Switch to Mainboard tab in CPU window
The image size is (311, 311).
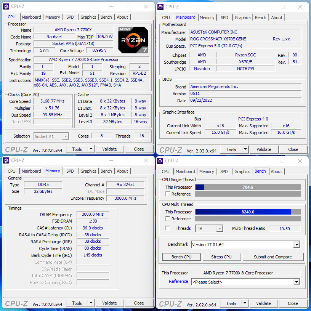pos(31,17)
